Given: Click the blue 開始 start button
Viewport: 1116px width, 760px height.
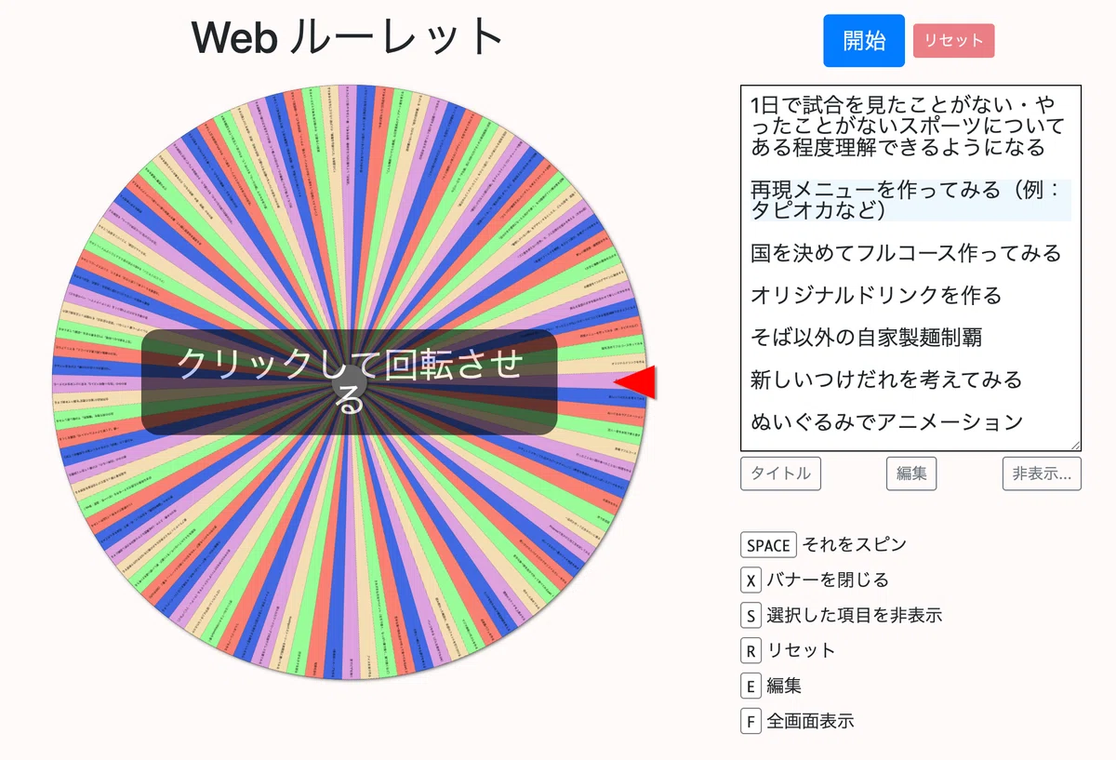Looking at the screenshot, I should coord(864,41).
